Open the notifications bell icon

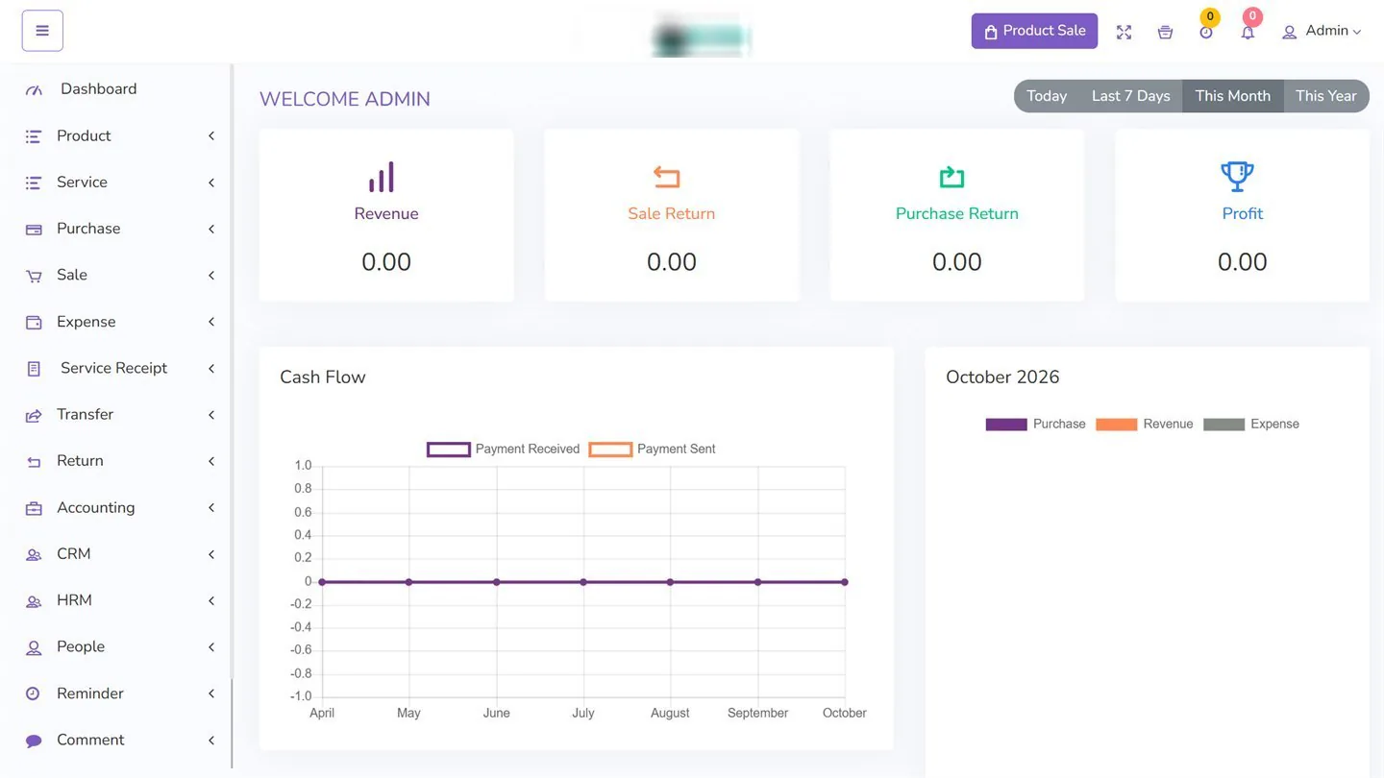pyautogui.click(x=1248, y=33)
